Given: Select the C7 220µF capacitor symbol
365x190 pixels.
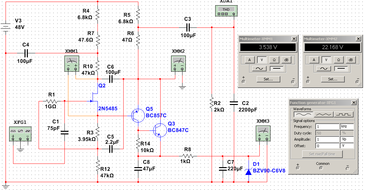Looking at the screenshot, I should [x=223, y=168].
